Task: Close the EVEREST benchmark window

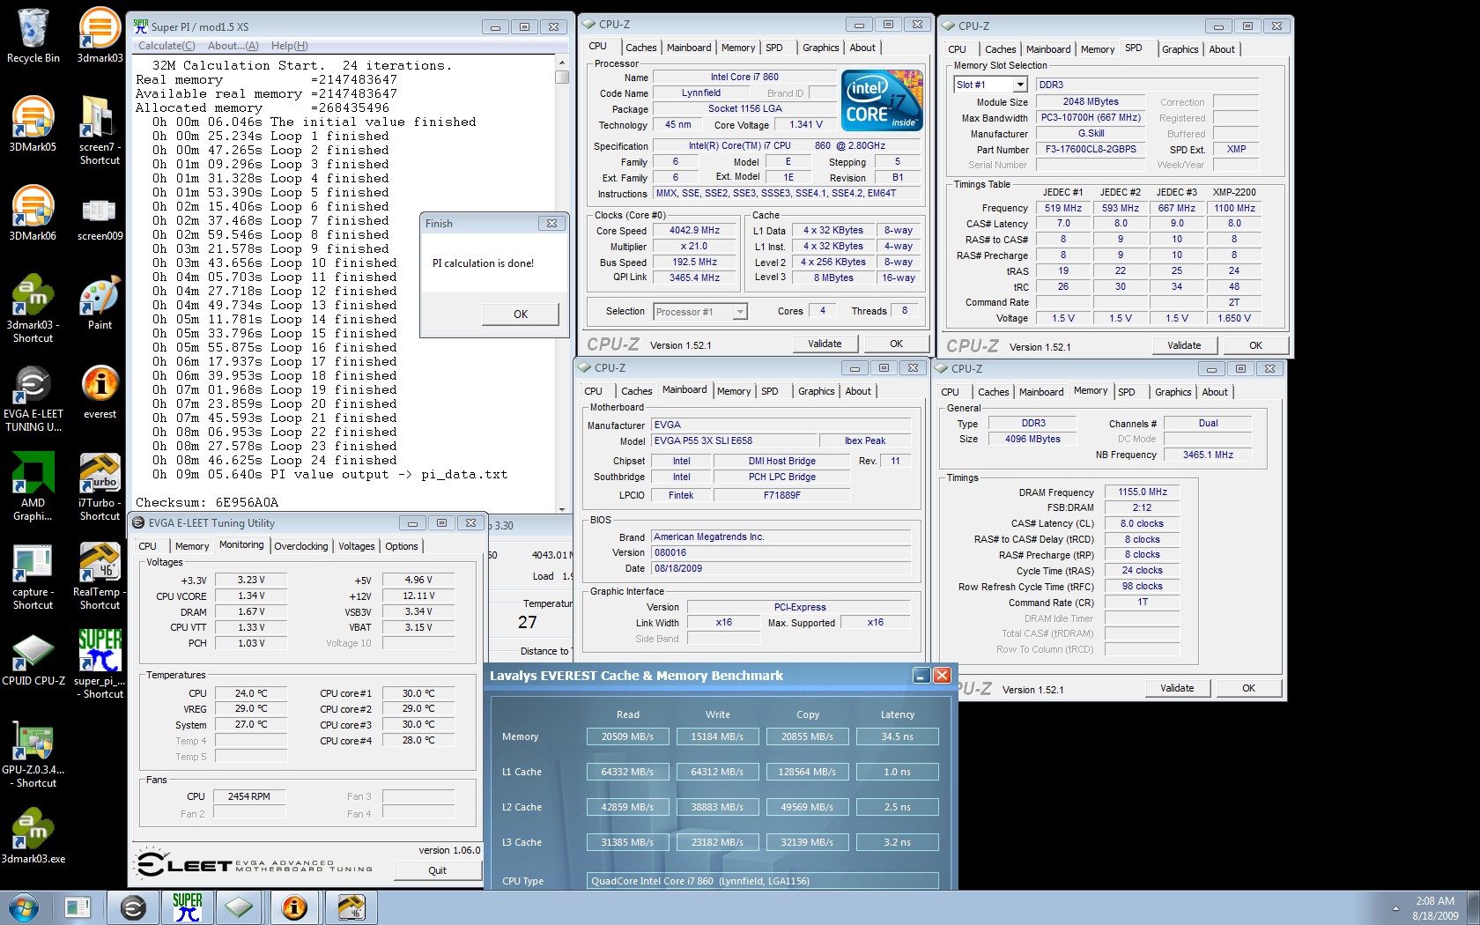Action: (x=942, y=676)
